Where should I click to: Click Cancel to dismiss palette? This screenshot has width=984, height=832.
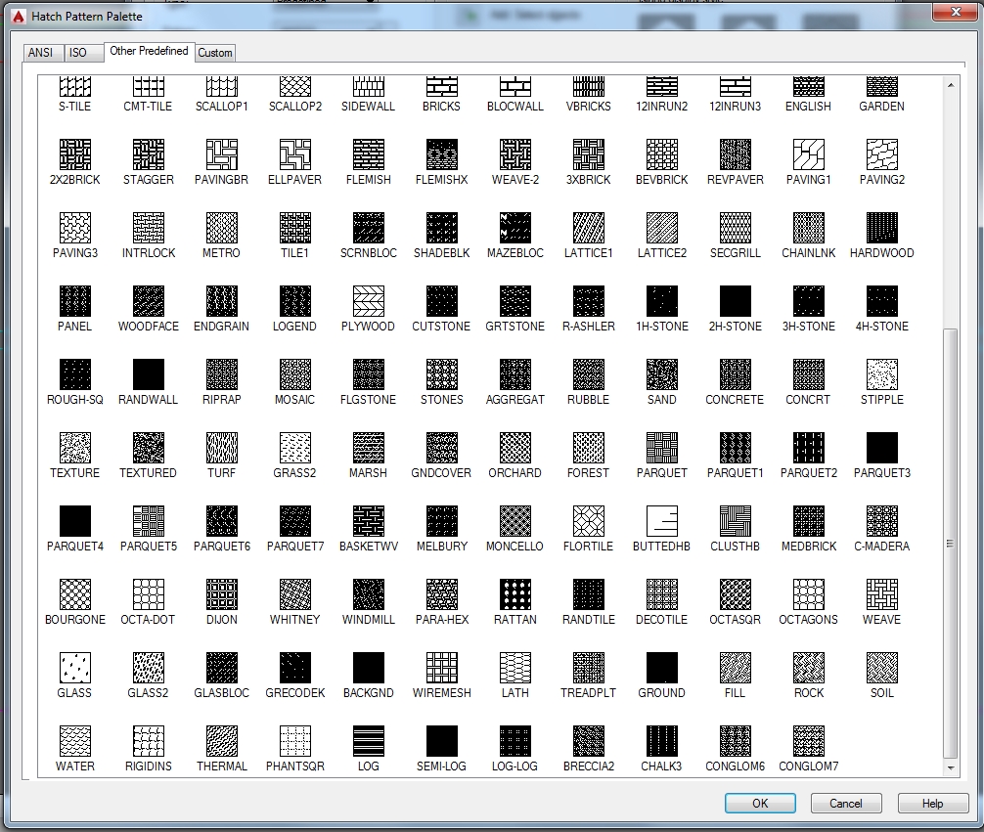(846, 803)
